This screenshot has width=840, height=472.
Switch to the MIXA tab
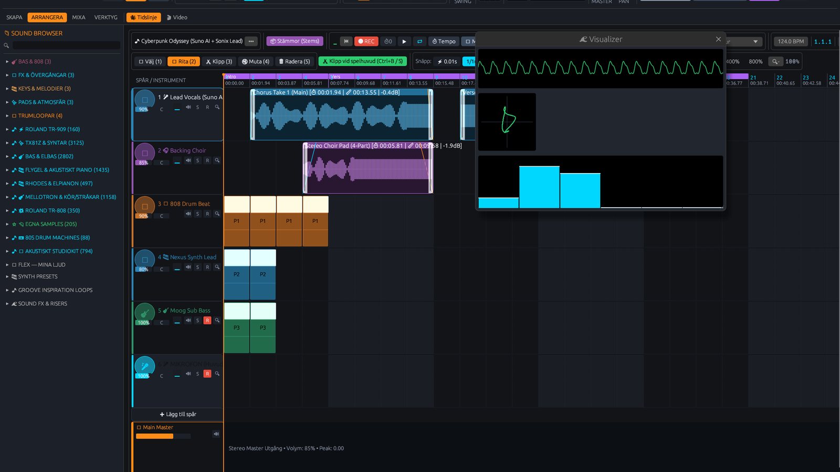tap(79, 17)
